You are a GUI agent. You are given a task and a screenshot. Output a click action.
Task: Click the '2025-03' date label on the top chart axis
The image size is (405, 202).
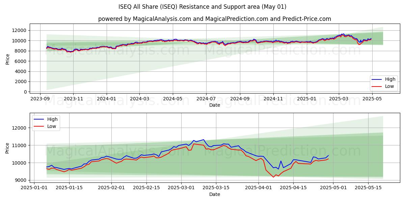tap(339, 98)
